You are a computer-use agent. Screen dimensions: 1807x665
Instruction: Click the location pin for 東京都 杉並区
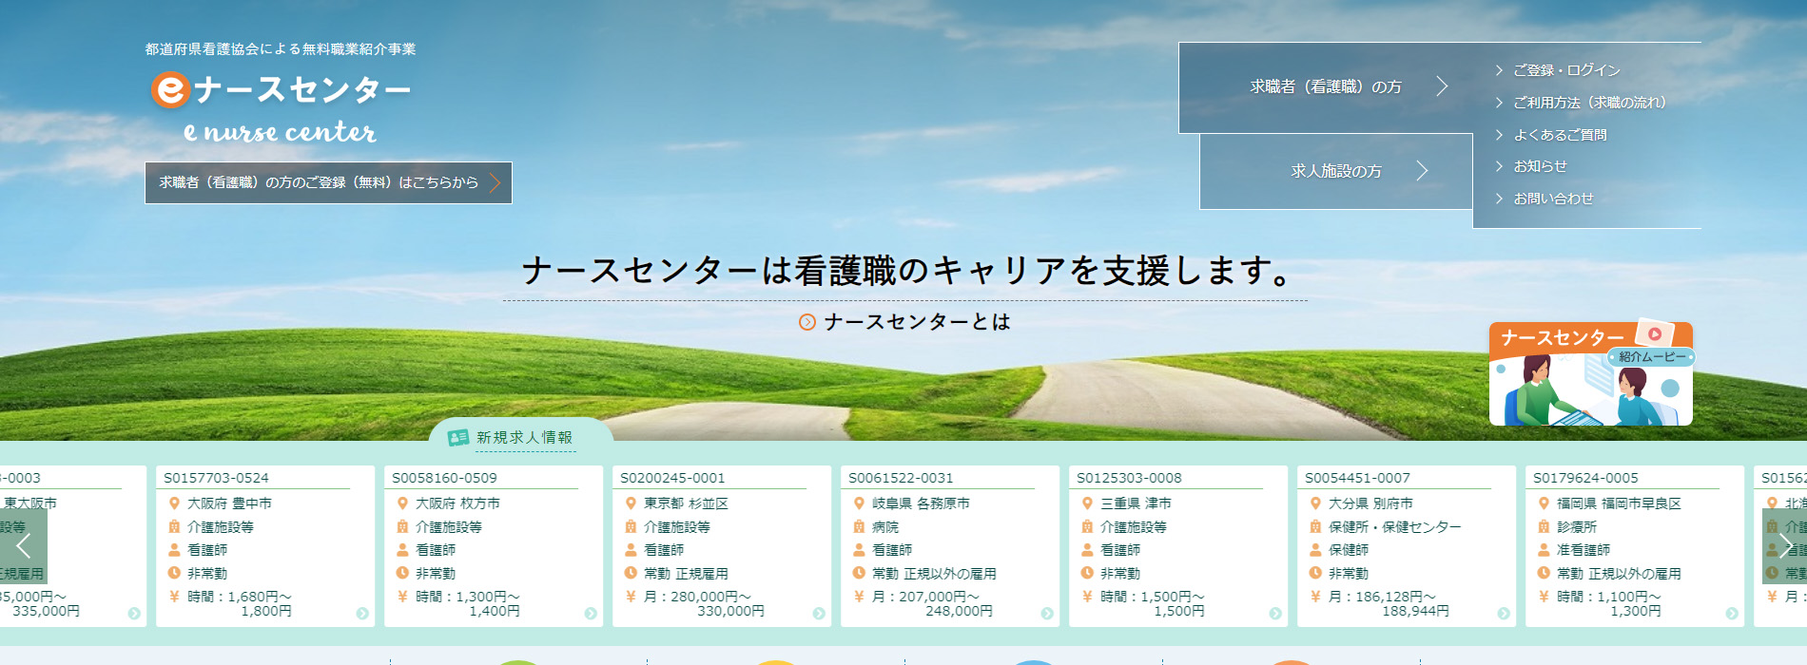point(631,503)
